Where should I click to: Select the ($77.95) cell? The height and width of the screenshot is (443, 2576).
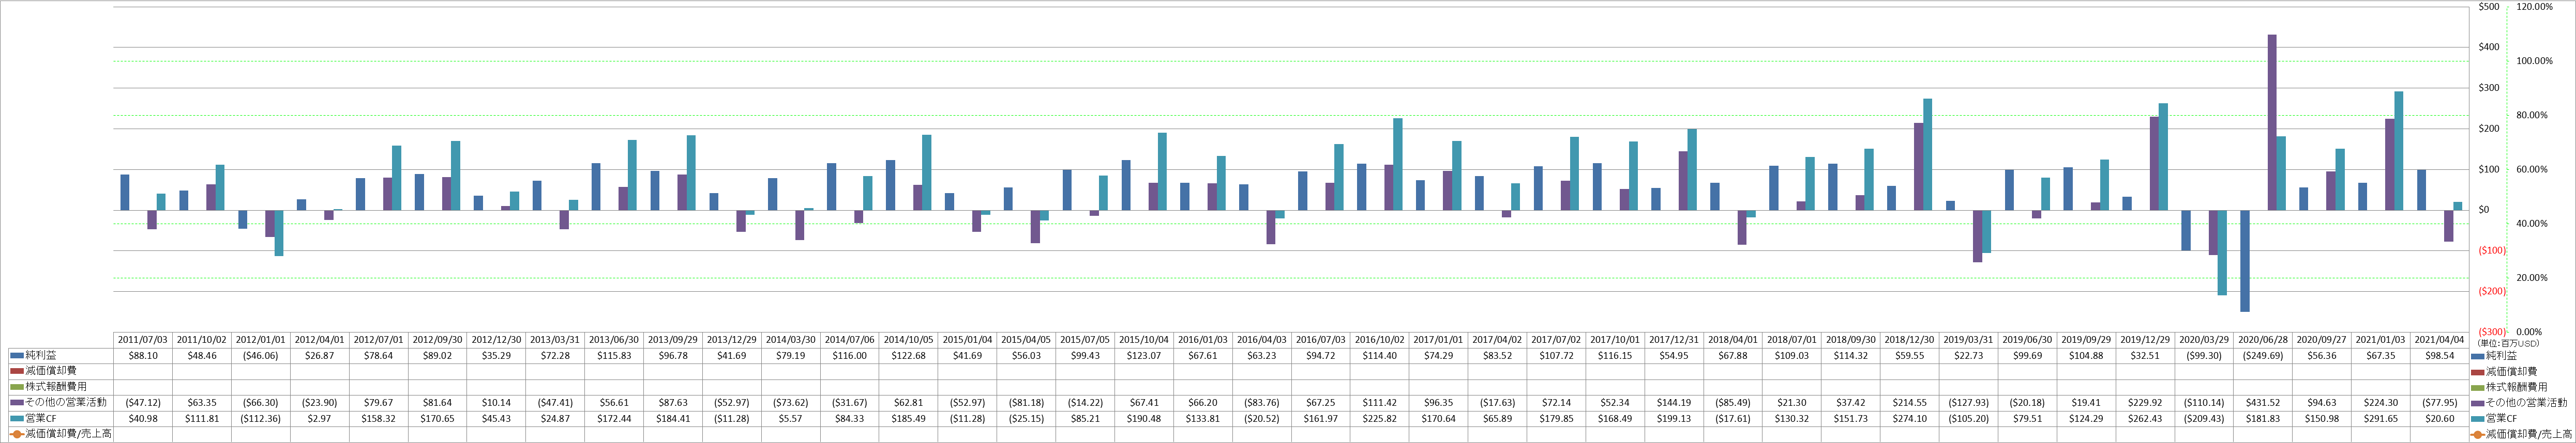click(x=2440, y=402)
